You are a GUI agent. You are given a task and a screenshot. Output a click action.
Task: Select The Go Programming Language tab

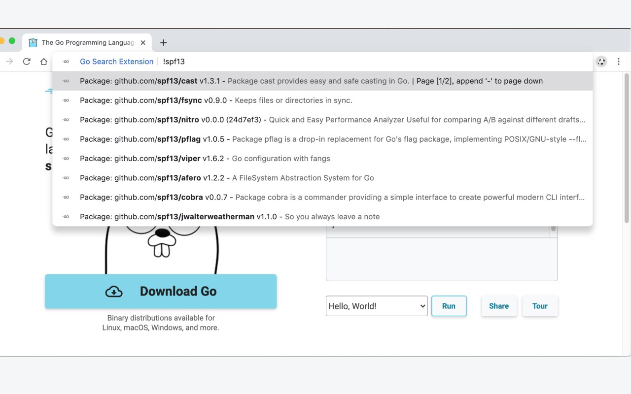87,43
